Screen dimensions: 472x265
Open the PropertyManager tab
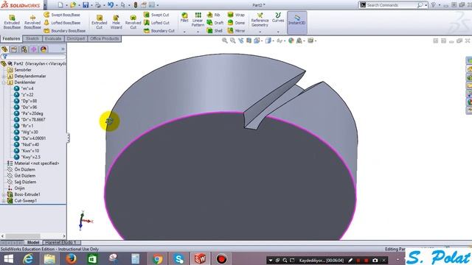pyautogui.click(x=14, y=49)
